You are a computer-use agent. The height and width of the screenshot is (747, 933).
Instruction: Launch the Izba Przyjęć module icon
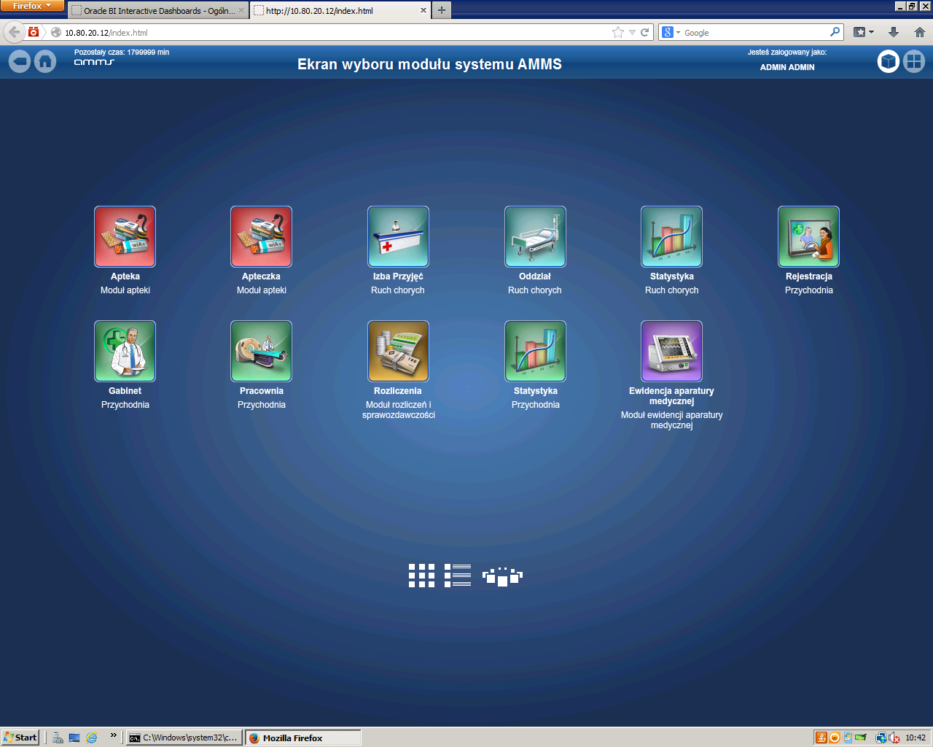point(398,236)
